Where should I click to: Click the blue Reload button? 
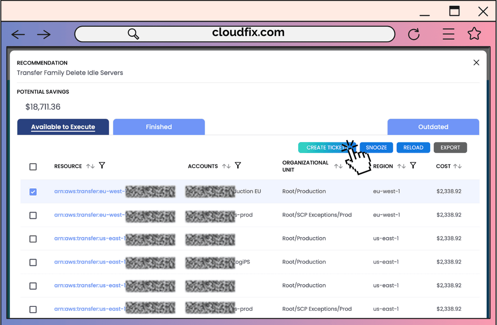(x=413, y=148)
